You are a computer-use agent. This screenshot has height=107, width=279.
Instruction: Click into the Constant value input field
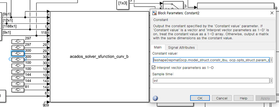211,60
